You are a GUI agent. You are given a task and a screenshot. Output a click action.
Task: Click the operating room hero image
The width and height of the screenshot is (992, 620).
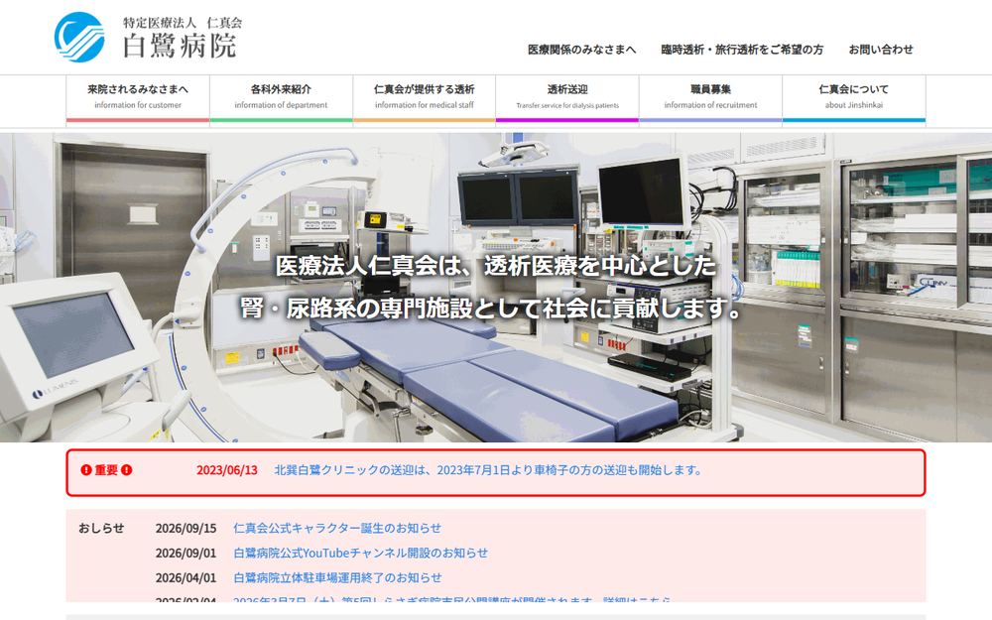(496, 288)
